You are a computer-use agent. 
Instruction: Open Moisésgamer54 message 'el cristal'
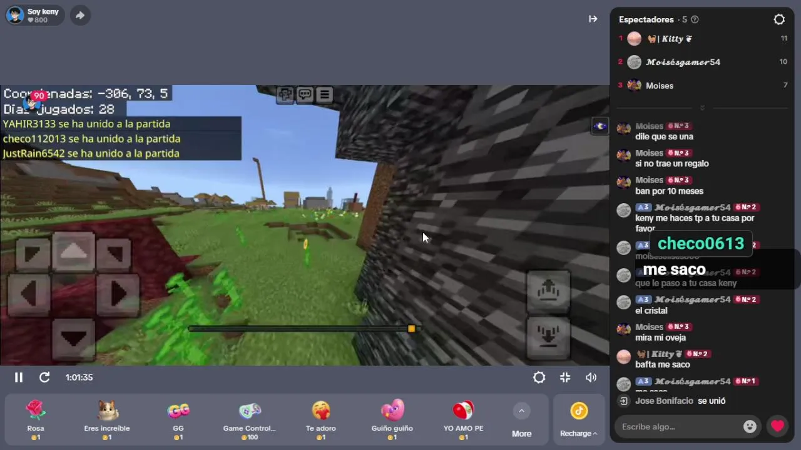[x=651, y=311]
